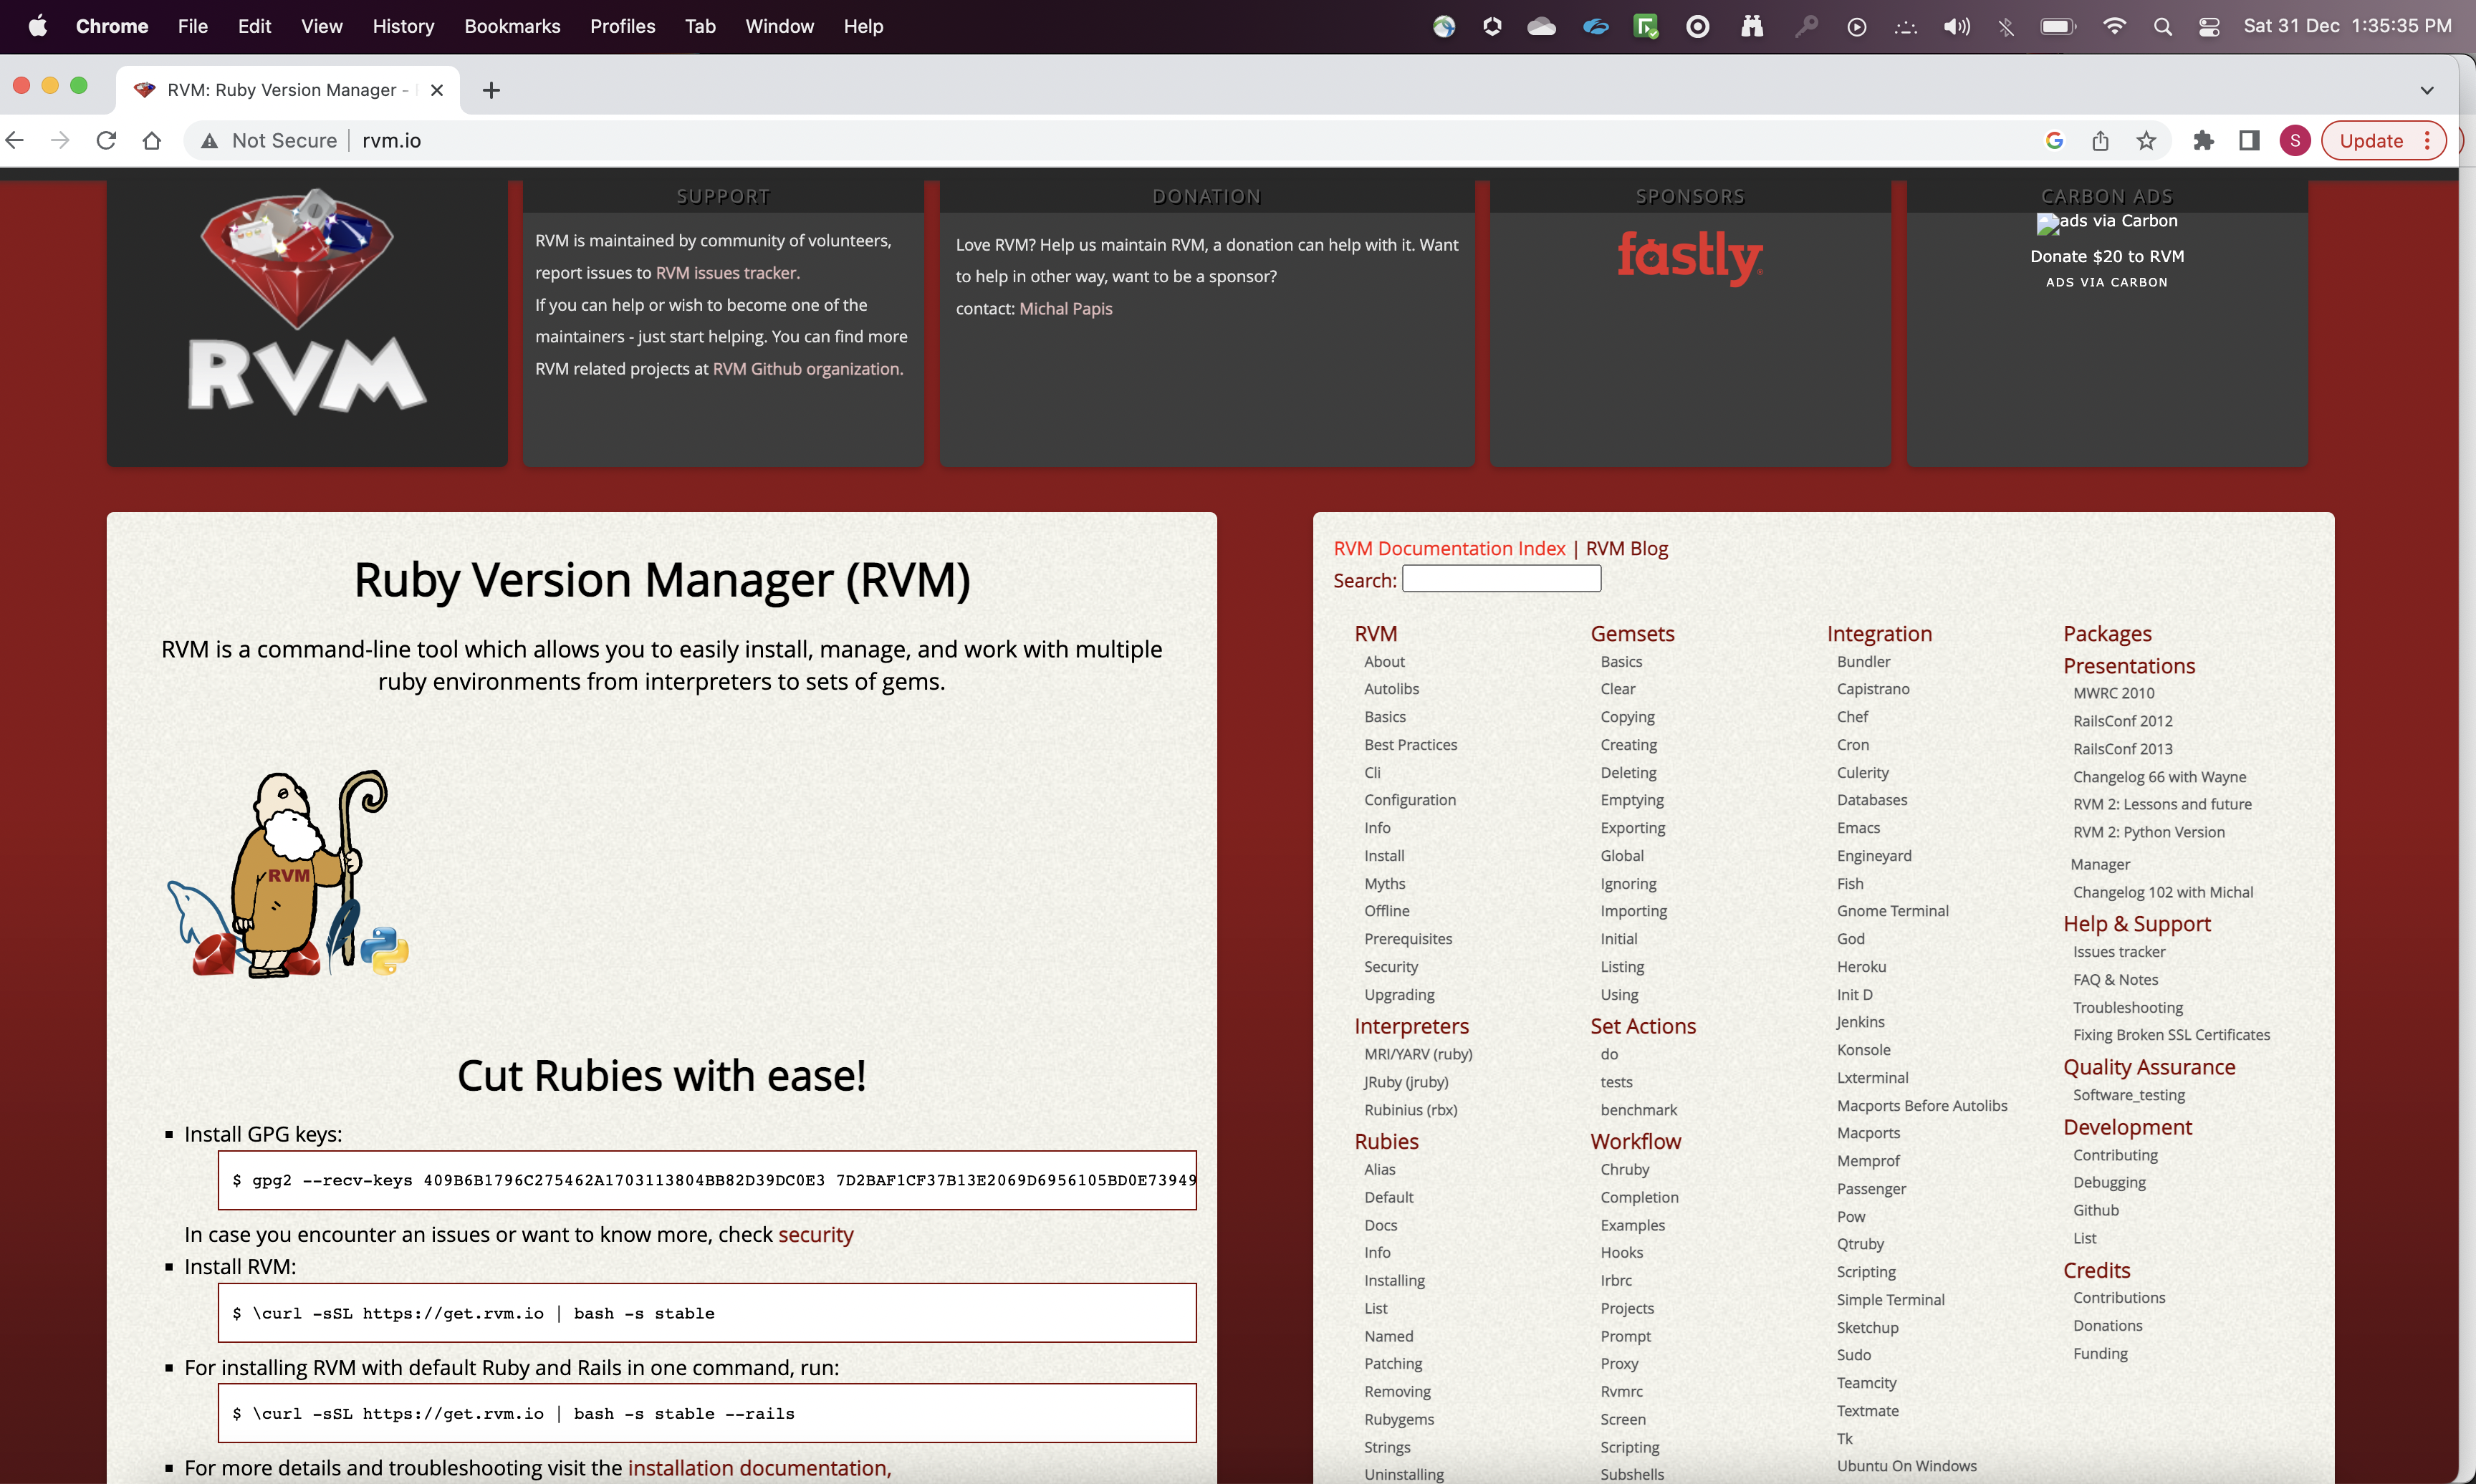The height and width of the screenshot is (1484, 2476).
Task: Open the Software_testing link
Action: click(2128, 1095)
